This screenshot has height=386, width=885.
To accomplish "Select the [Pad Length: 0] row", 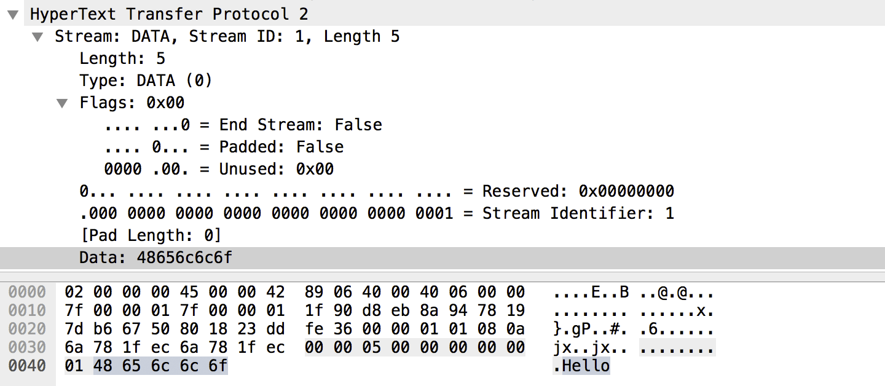I will pyautogui.click(x=150, y=235).
